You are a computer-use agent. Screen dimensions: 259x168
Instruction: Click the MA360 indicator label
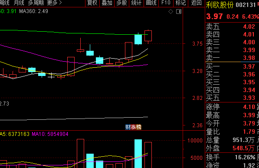click(33, 11)
